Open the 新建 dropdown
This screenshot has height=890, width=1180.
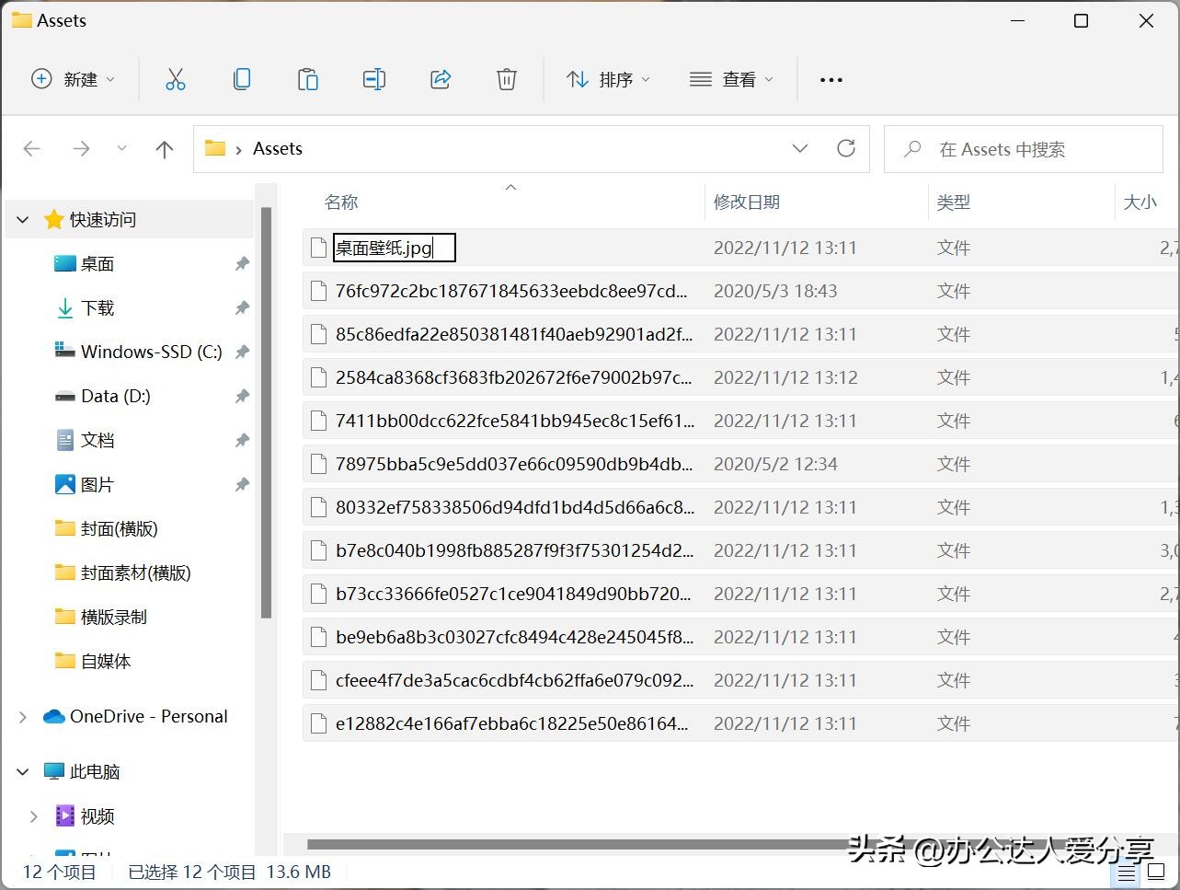point(73,79)
